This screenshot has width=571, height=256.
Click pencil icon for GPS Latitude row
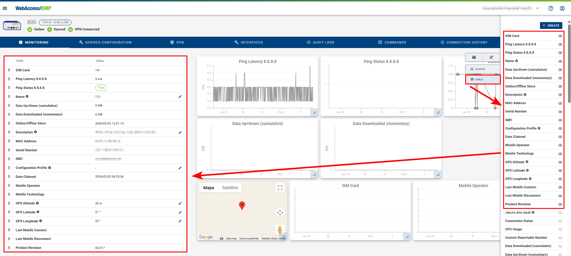pos(180,212)
